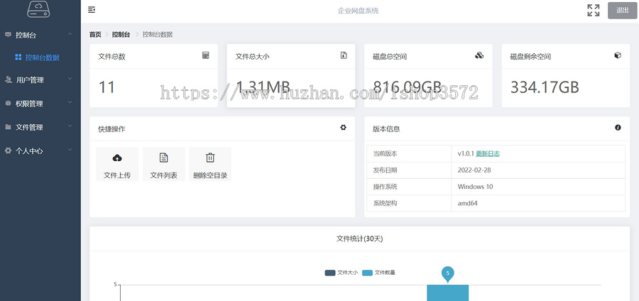Open the 个人中心 sidebar menu
This screenshot has height=301, width=639.
click(40, 150)
